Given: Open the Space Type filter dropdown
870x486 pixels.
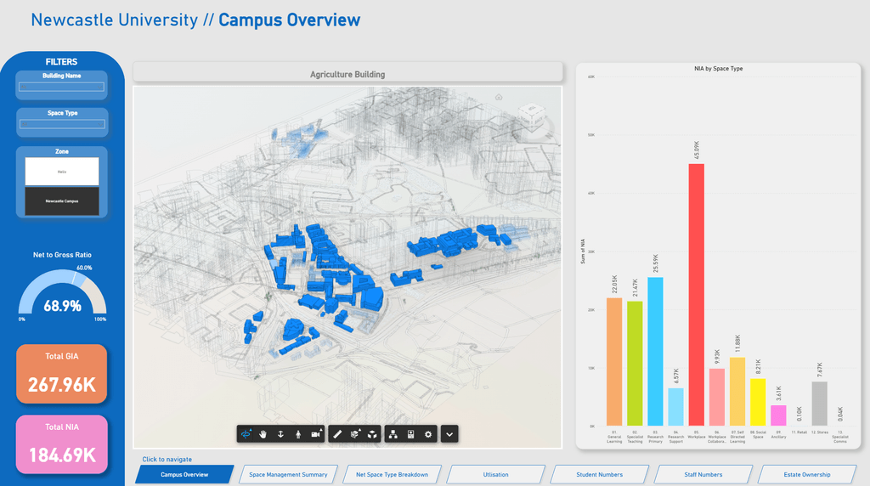Looking at the screenshot, I should pyautogui.click(x=62, y=124).
